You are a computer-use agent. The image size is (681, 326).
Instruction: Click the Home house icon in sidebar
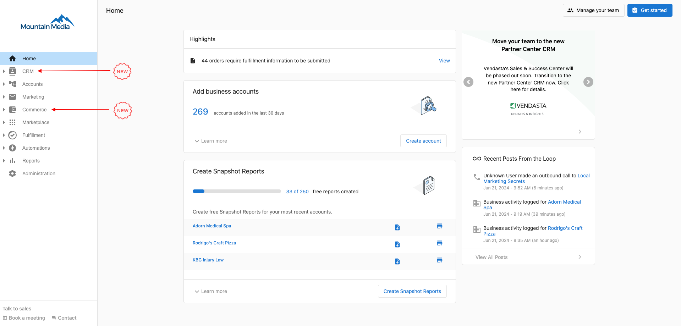point(12,59)
